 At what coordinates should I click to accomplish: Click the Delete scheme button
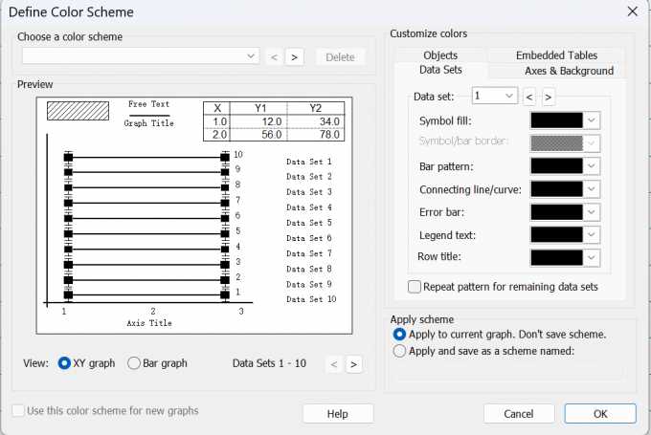coord(340,57)
